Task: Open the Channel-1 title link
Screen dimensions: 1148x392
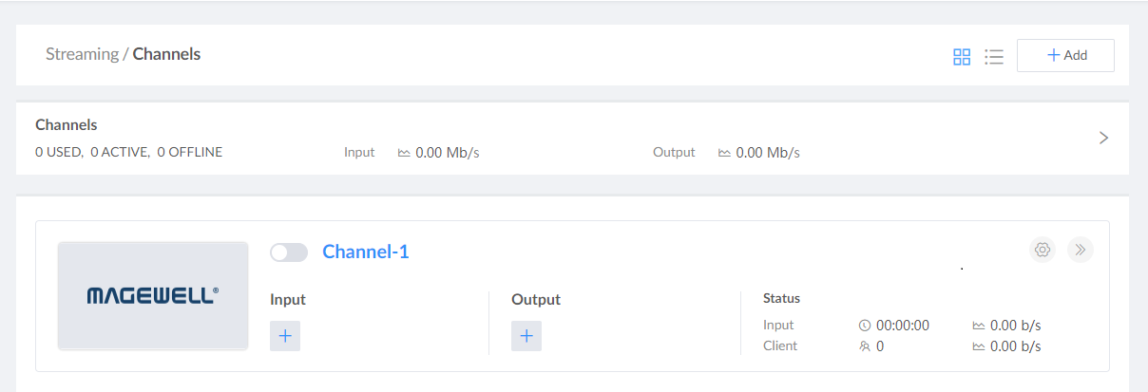Action: (366, 252)
